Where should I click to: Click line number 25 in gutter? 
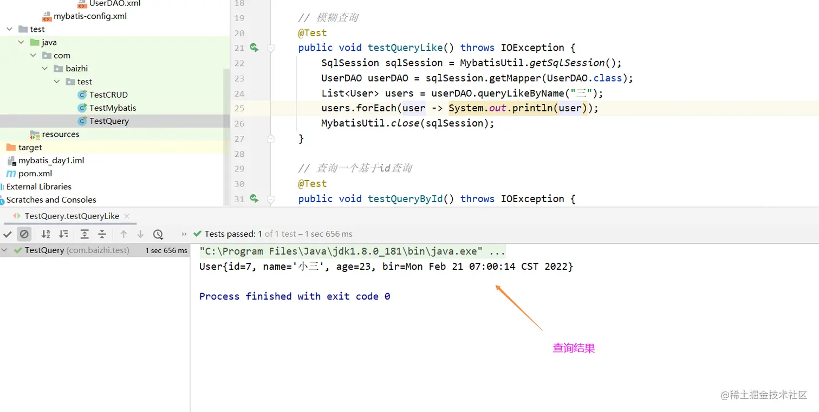239,109
